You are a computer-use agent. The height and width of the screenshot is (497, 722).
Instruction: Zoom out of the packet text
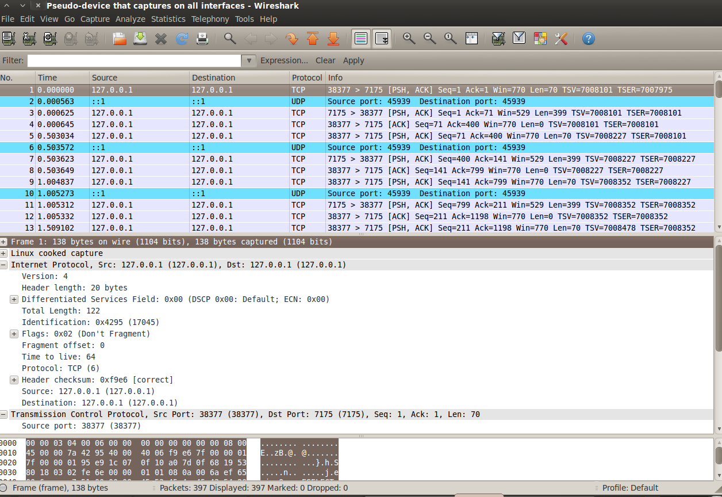[430, 39]
